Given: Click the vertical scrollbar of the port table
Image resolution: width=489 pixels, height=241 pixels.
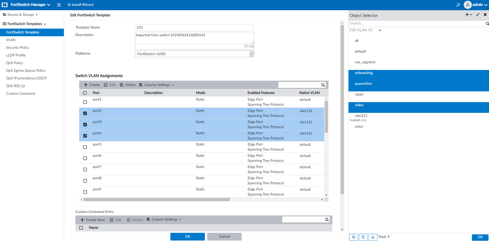Looking at the screenshot, I should (326, 117).
